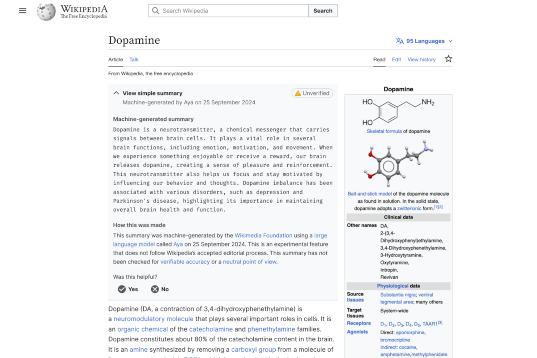Star this article to watchlist
Screen dimensions: 537x358
(448, 59)
